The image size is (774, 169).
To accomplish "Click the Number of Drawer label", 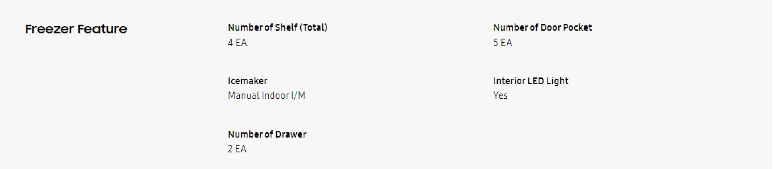I will point(267,134).
